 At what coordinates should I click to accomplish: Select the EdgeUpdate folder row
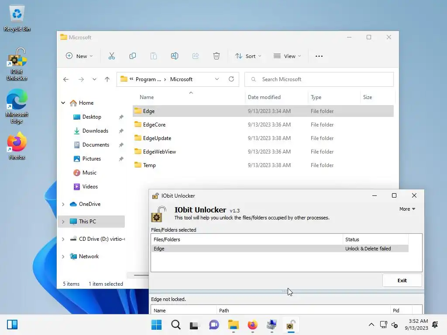(263, 138)
